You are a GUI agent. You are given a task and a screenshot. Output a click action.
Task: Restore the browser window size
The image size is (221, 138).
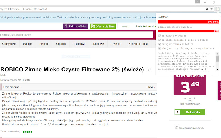point(214,2)
